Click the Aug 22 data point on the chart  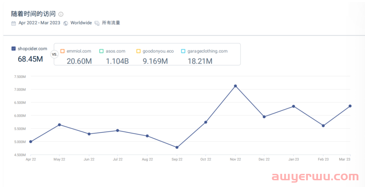pyautogui.click(x=147, y=136)
